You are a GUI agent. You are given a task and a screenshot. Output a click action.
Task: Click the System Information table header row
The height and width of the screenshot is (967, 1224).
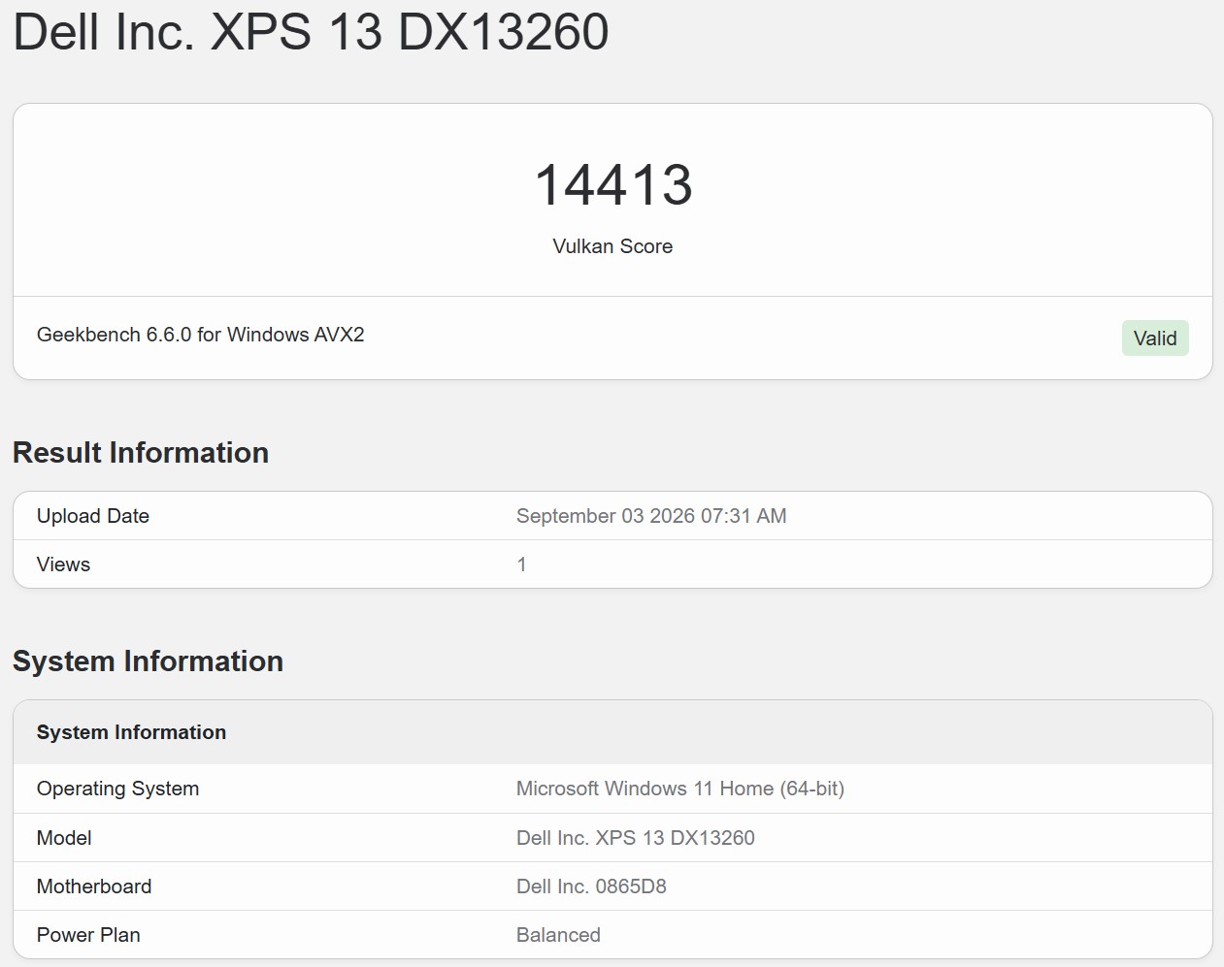coord(612,732)
